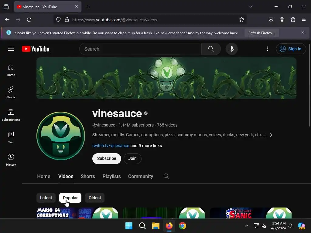Open Firefox account icon

pyautogui.click(x=282, y=20)
